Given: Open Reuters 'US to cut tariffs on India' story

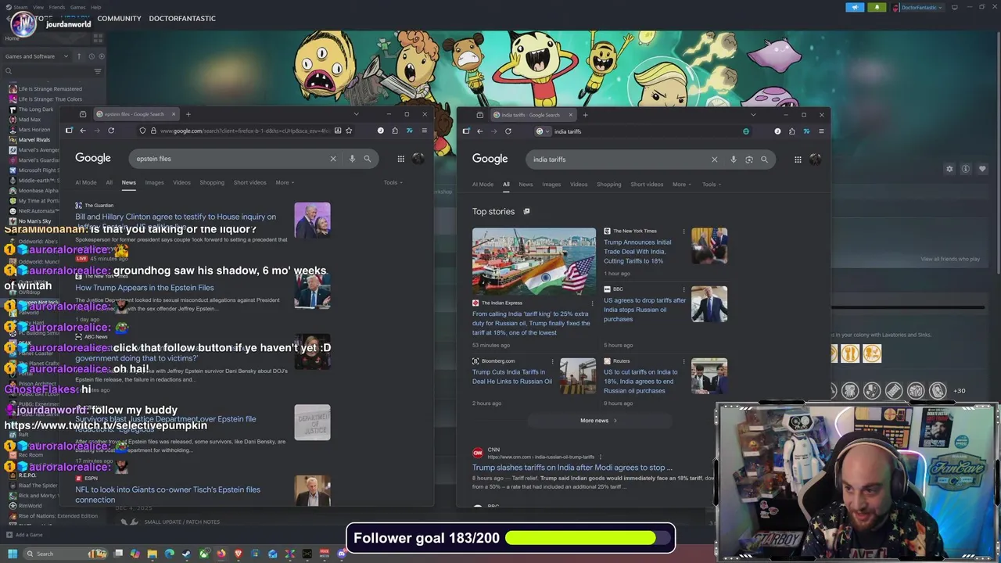Looking at the screenshot, I should tap(641, 382).
